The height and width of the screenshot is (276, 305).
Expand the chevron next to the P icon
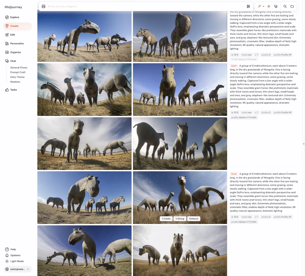tap(264, 6)
